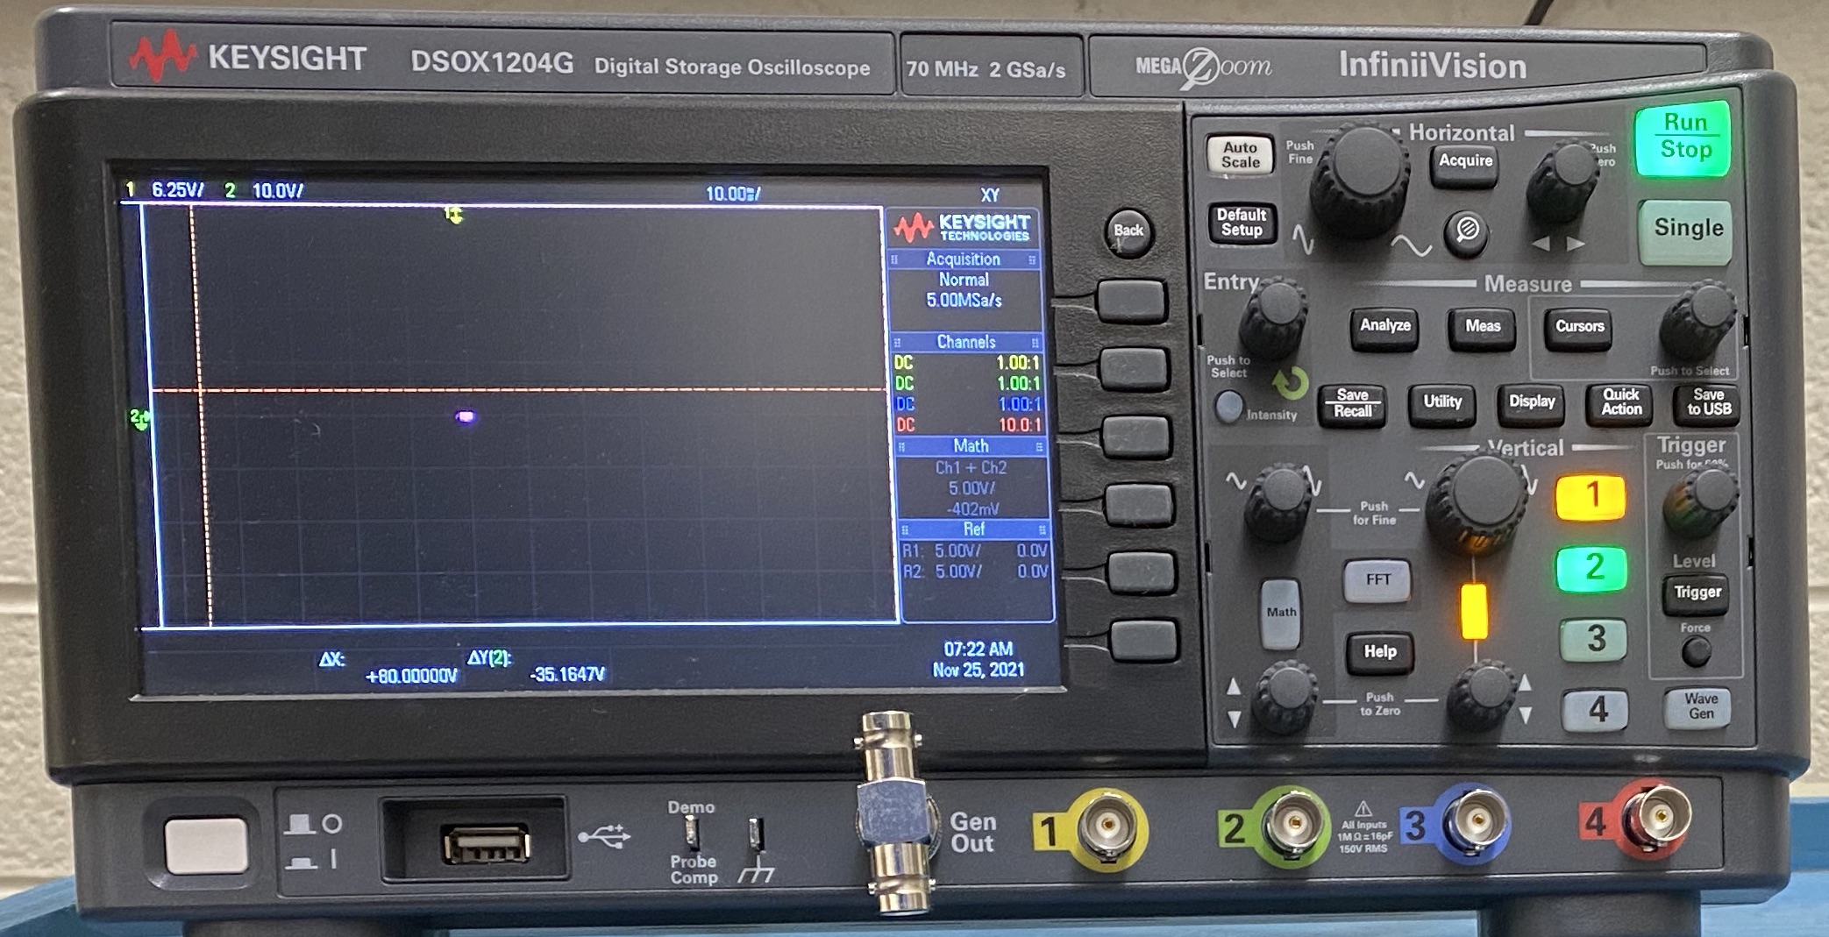Click the 10.0V/ channel 2 scale readout
This screenshot has width=1829, height=937.
pyautogui.click(x=278, y=191)
